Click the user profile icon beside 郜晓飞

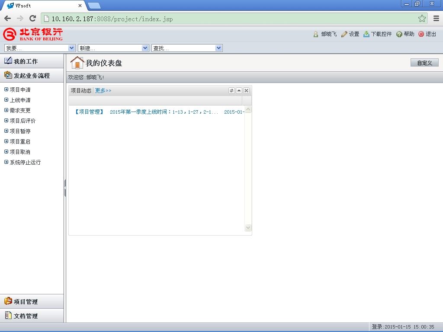coord(316,34)
